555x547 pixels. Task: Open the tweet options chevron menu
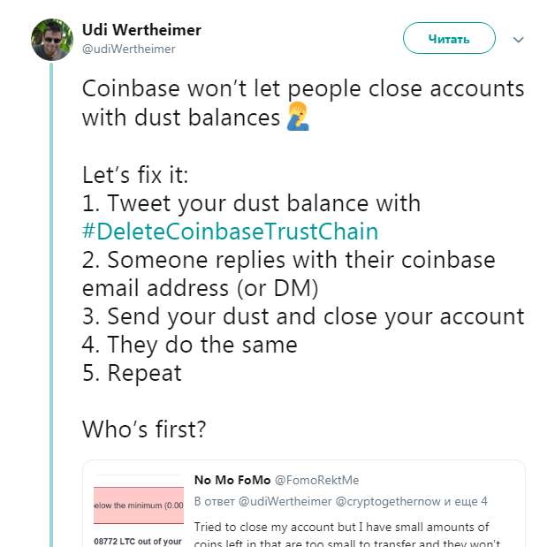(x=519, y=40)
